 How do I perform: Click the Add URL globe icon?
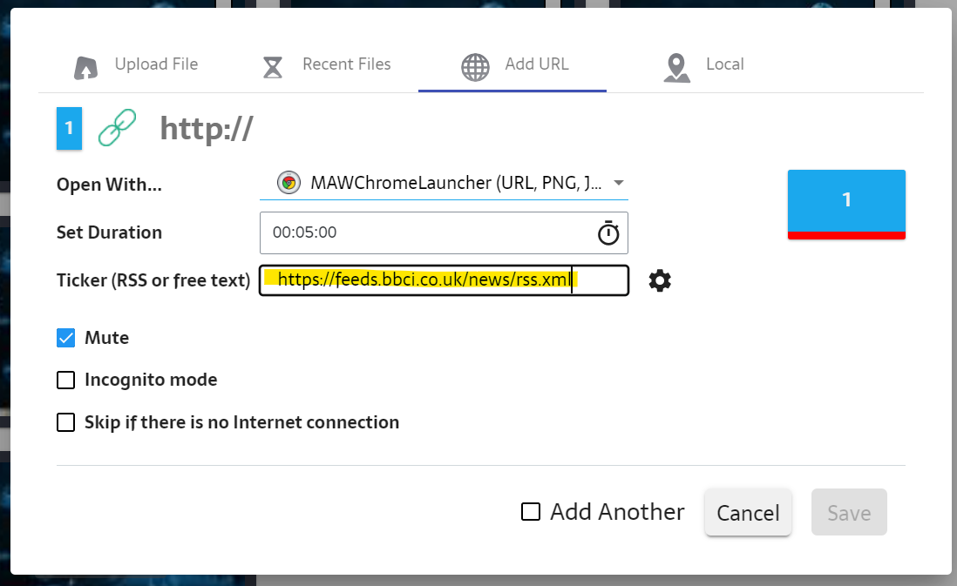click(475, 67)
